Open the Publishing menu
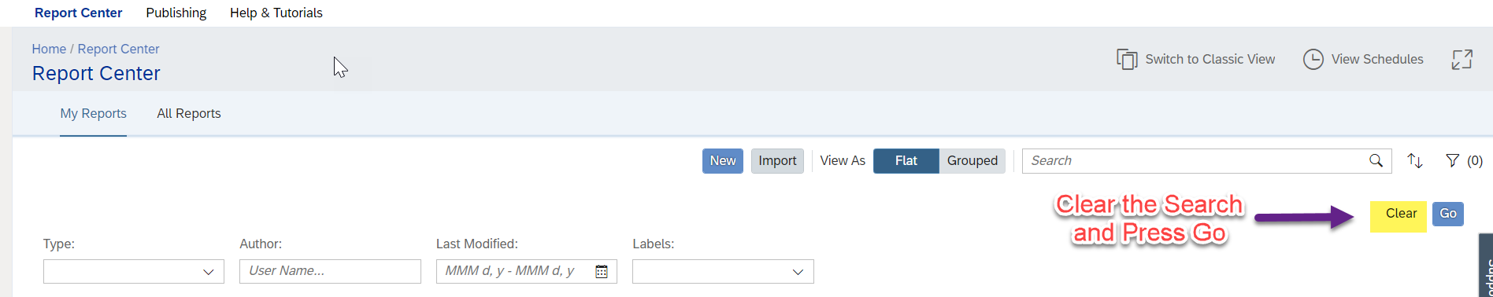 coord(176,13)
